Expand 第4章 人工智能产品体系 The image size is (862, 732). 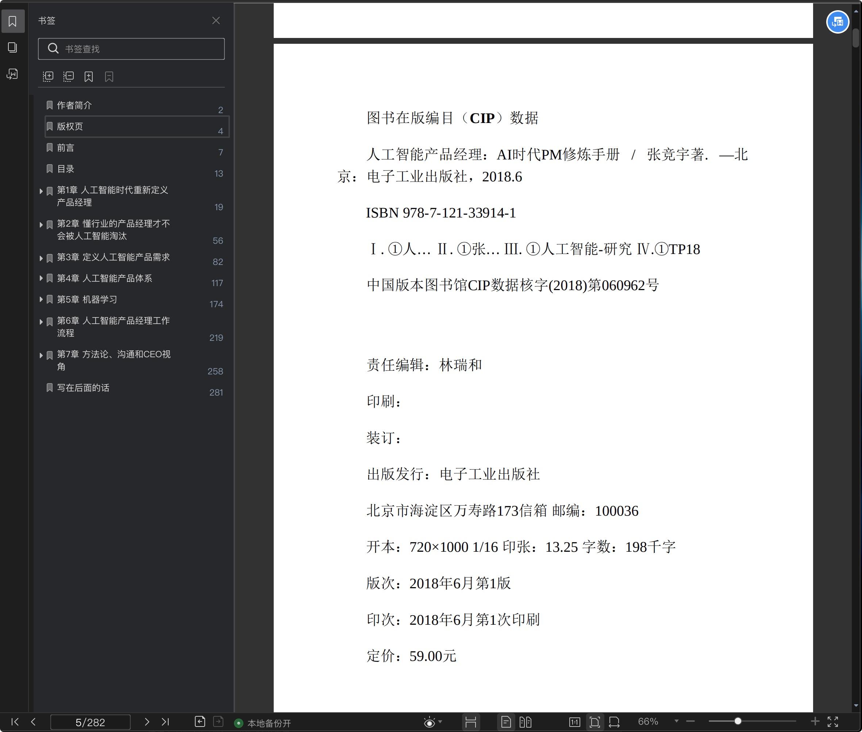(41, 278)
